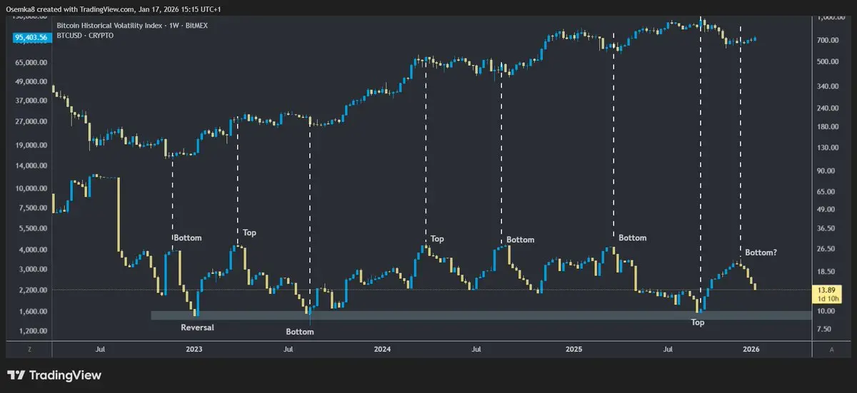Click 240.00 on the right volatility scale
The width and height of the screenshot is (857, 393).
(x=828, y=108)
